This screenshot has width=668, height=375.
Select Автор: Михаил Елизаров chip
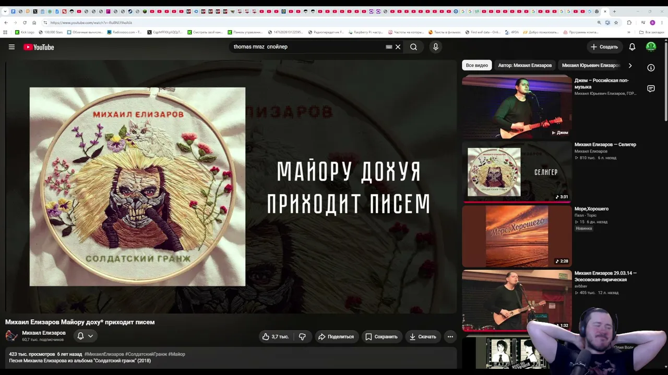coord(525,66)
